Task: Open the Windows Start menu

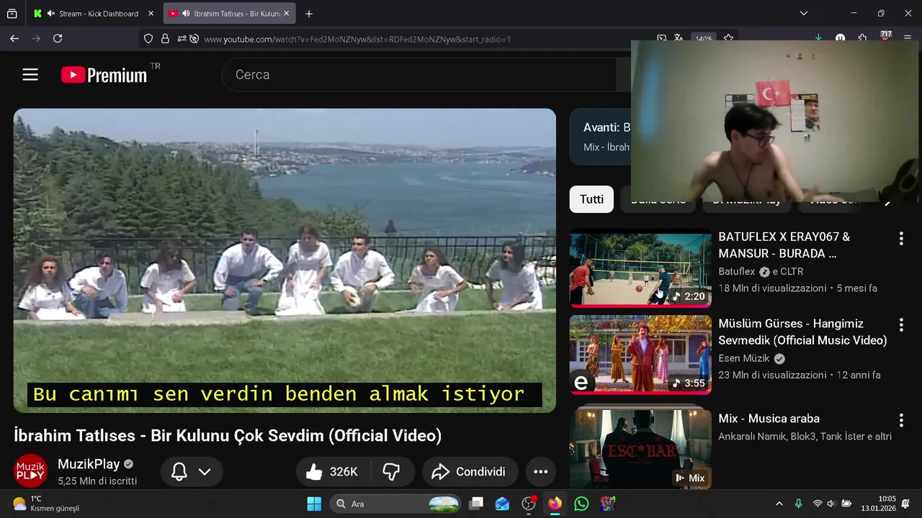Action: point(314,504)
